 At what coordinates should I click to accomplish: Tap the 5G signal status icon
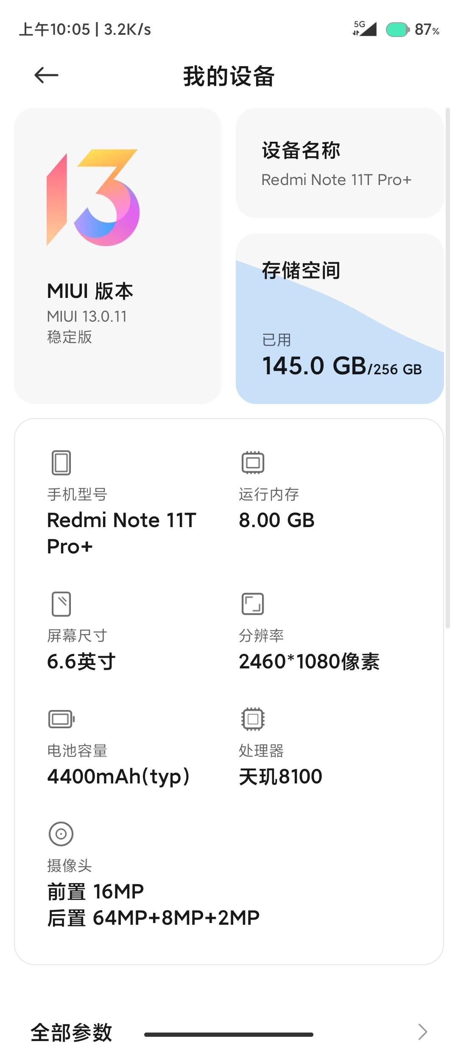(365, 29)
